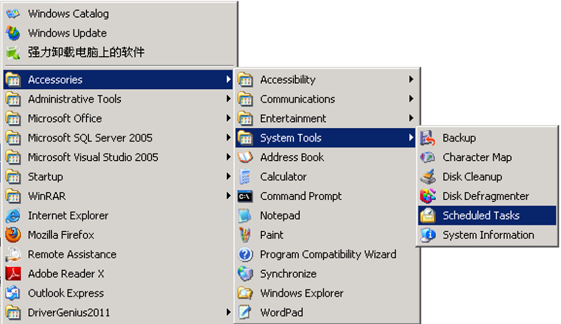
Task: Click the System Information icon
Action: (x=428, y=235)
